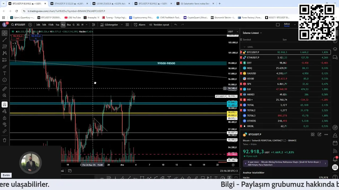The width and height of the screenshot is (339, 190).
Task: Select the ruler measure tool
Action: 5,89
